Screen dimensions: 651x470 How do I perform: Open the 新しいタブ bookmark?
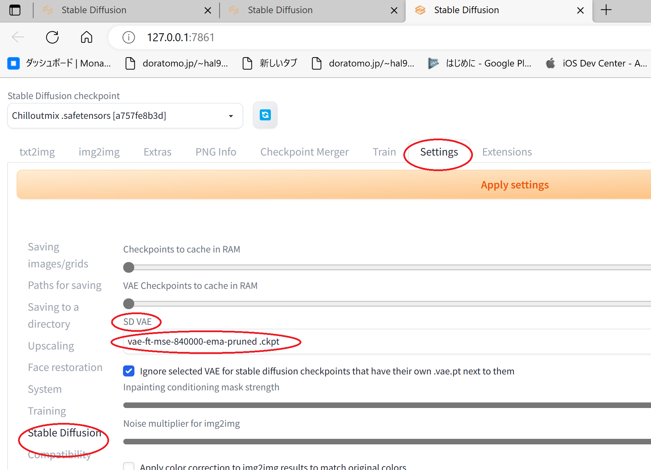click(270, 63)
